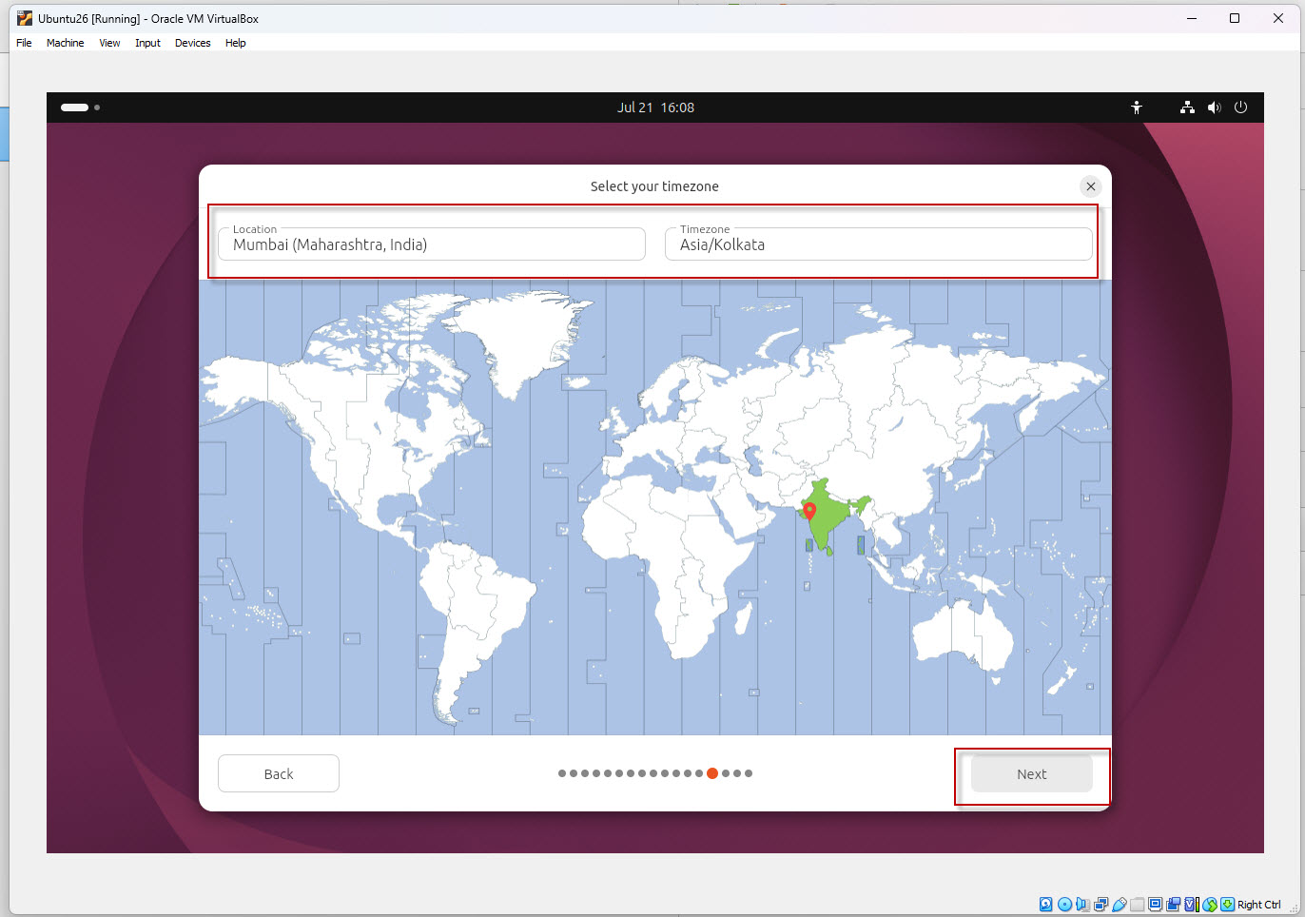Click the "Right Ctrl" host key label
This screenshot has width=1305, height=917.
tap(1258, 905)
